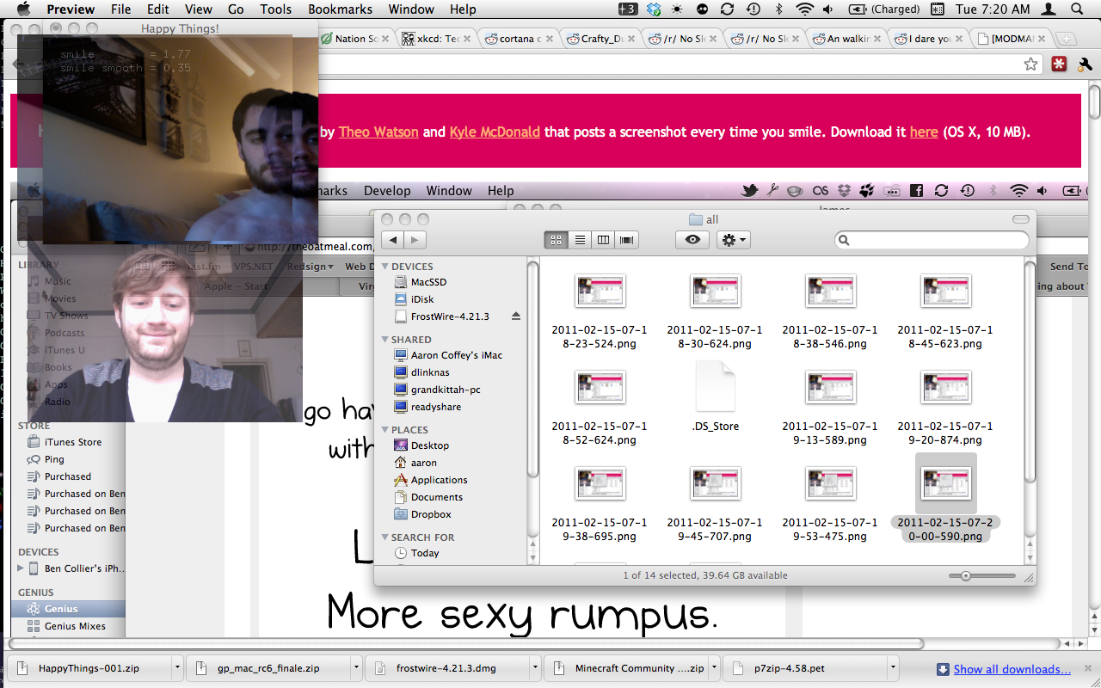Open the Chrome wrench menu
Screen dimensions: 1101x688
[x=1086, y=64]
